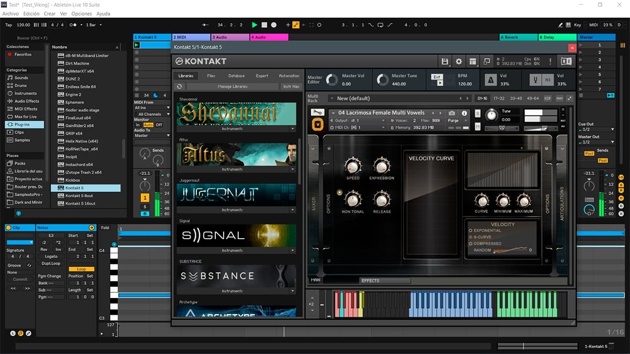Click the SPEED knob

pyautogui.click(x=353, y=166)
